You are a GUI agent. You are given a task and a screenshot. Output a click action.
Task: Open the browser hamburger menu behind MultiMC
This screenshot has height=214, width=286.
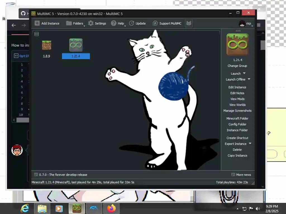[x=259, y=25]
